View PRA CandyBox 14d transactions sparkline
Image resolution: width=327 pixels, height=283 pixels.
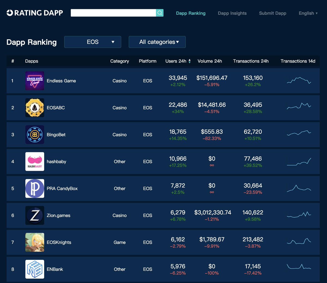299,188
